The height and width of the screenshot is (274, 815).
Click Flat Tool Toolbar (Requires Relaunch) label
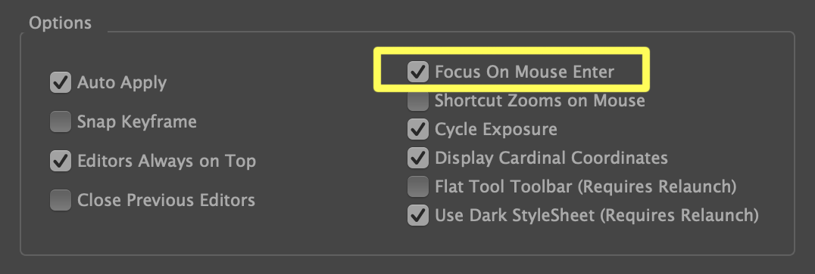(x=585, y=186)
